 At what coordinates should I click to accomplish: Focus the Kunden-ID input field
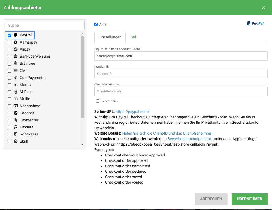[181, 74]
